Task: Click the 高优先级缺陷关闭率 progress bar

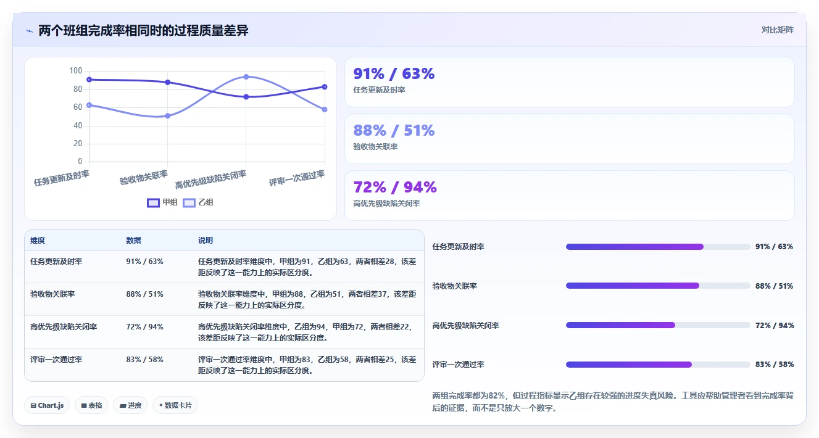Action: coord(658,325)
